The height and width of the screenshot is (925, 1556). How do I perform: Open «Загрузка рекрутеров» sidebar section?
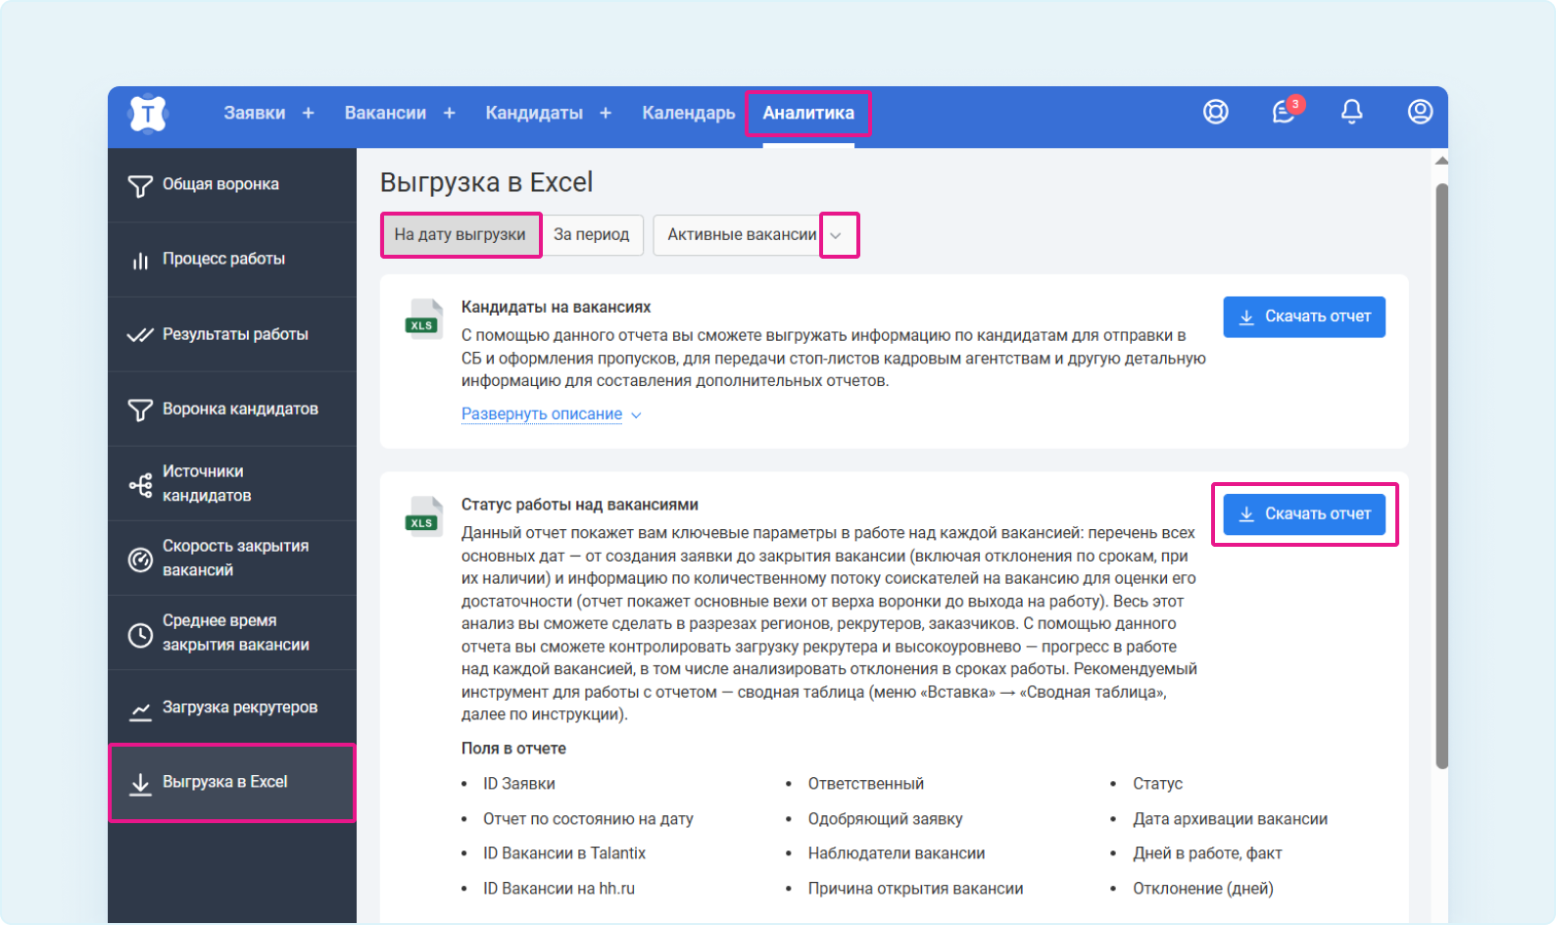(x=239, y=707)
